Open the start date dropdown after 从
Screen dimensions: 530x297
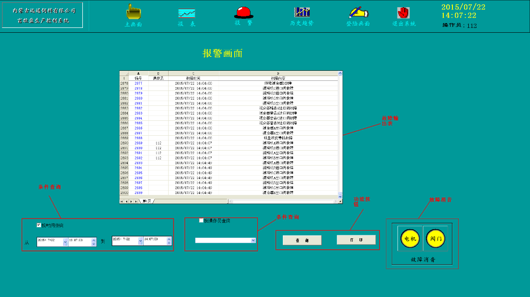[x=65, y=242]
